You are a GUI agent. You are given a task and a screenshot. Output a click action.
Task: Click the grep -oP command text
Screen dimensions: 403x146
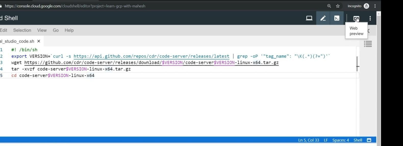click(x=247, y=56)
